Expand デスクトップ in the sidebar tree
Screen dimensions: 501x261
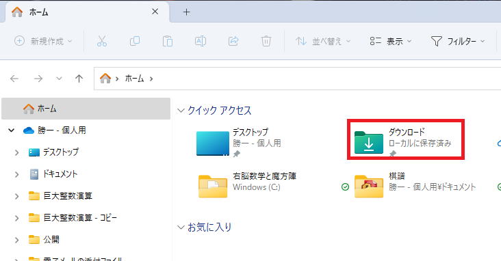(16, 152)
